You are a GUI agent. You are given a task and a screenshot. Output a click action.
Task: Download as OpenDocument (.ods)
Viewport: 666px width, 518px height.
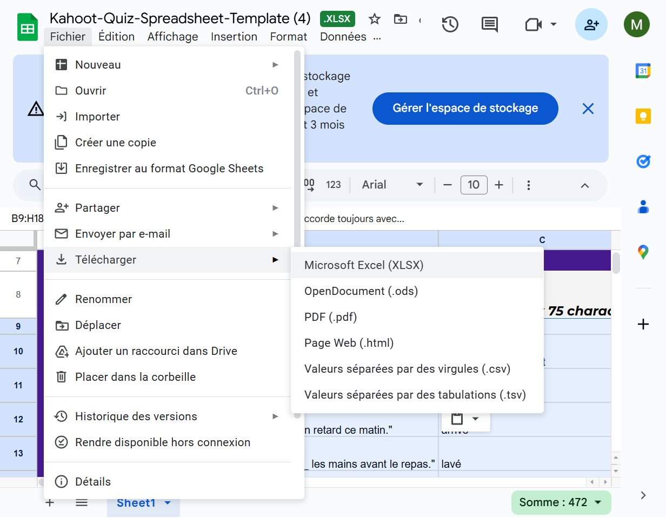[x=417, y=291]
